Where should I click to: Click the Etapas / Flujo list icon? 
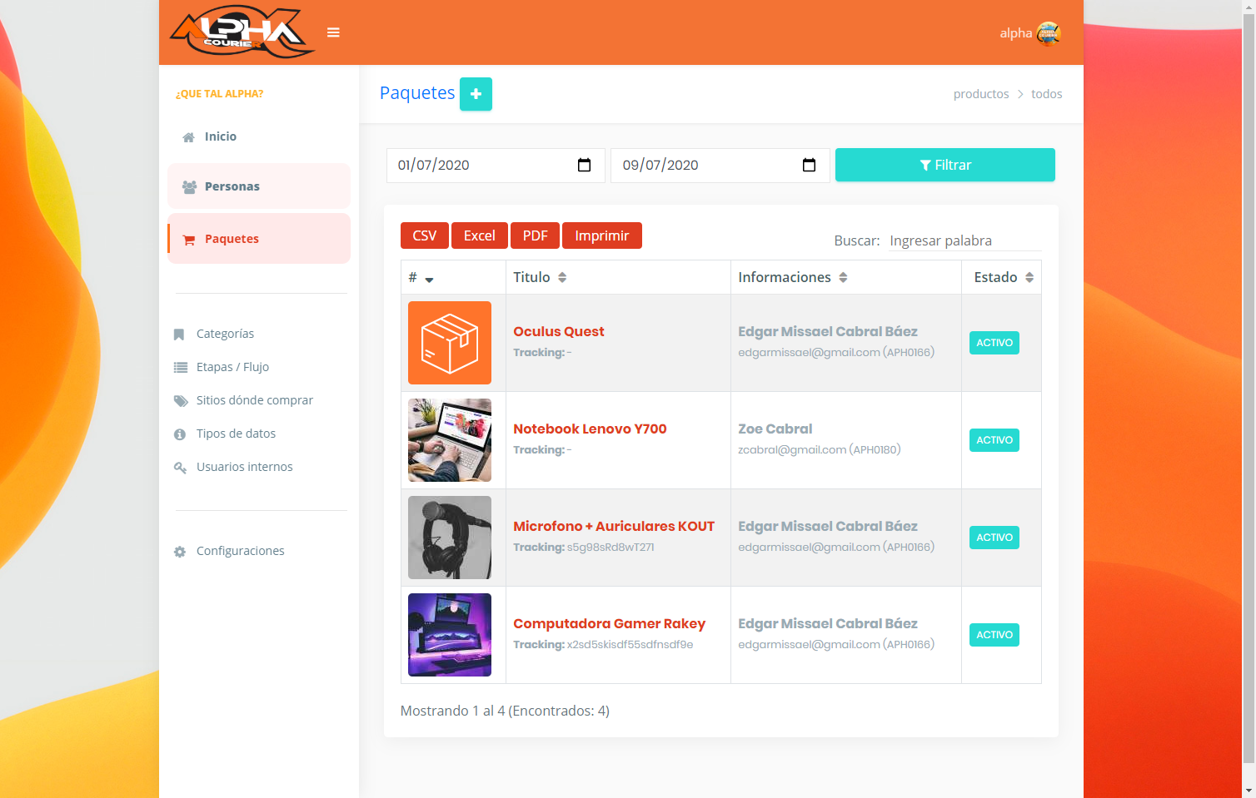180,368
